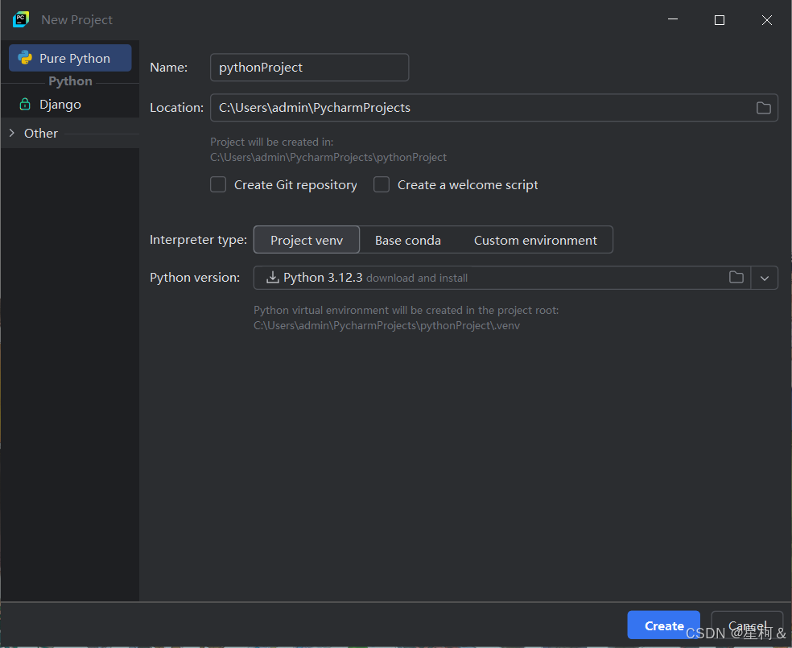
Task: Click the Python version label
Action: 195,278
